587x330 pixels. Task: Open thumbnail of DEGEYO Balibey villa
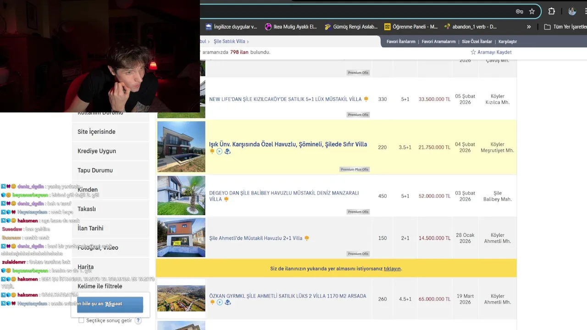pyautogui.click(x=181, y=196)
